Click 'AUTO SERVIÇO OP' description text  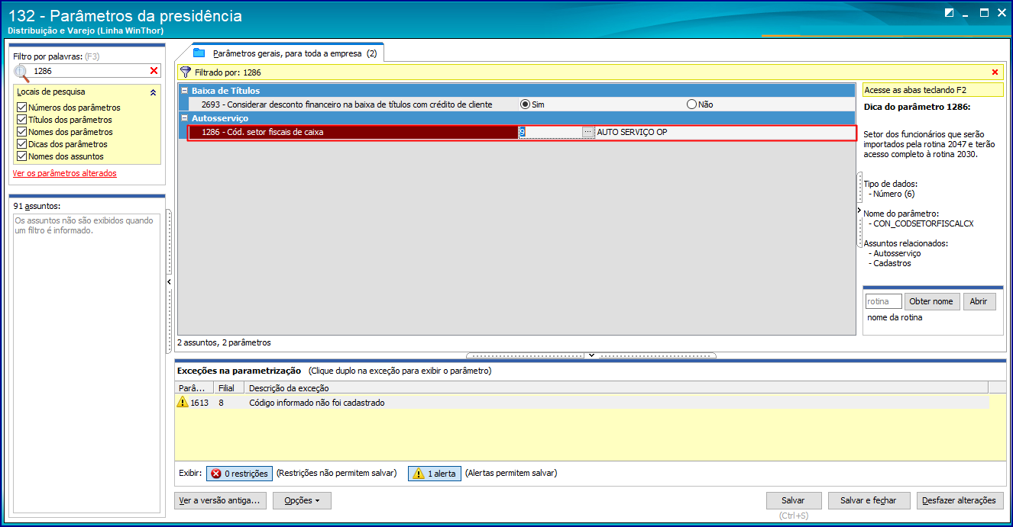(x=632, y=132)
